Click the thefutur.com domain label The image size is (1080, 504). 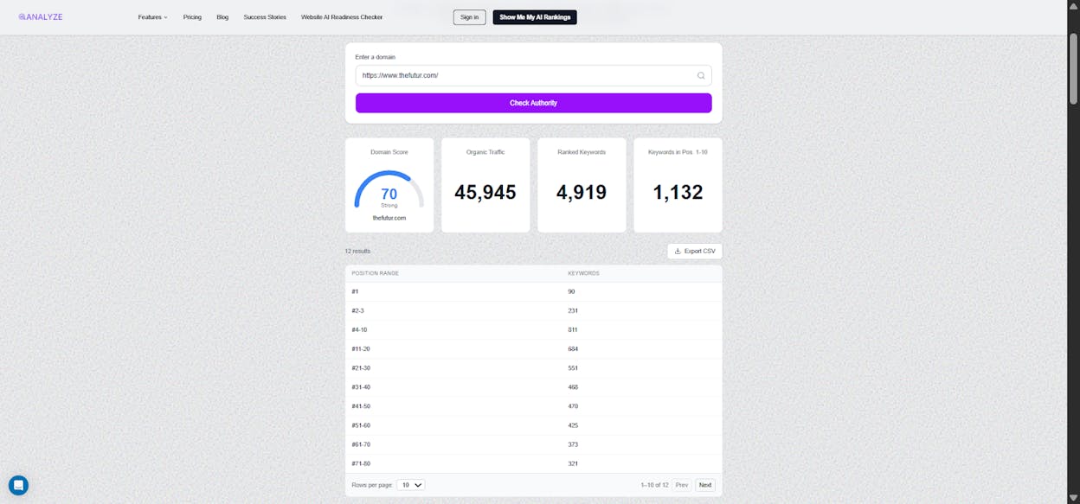click(389, 218)
